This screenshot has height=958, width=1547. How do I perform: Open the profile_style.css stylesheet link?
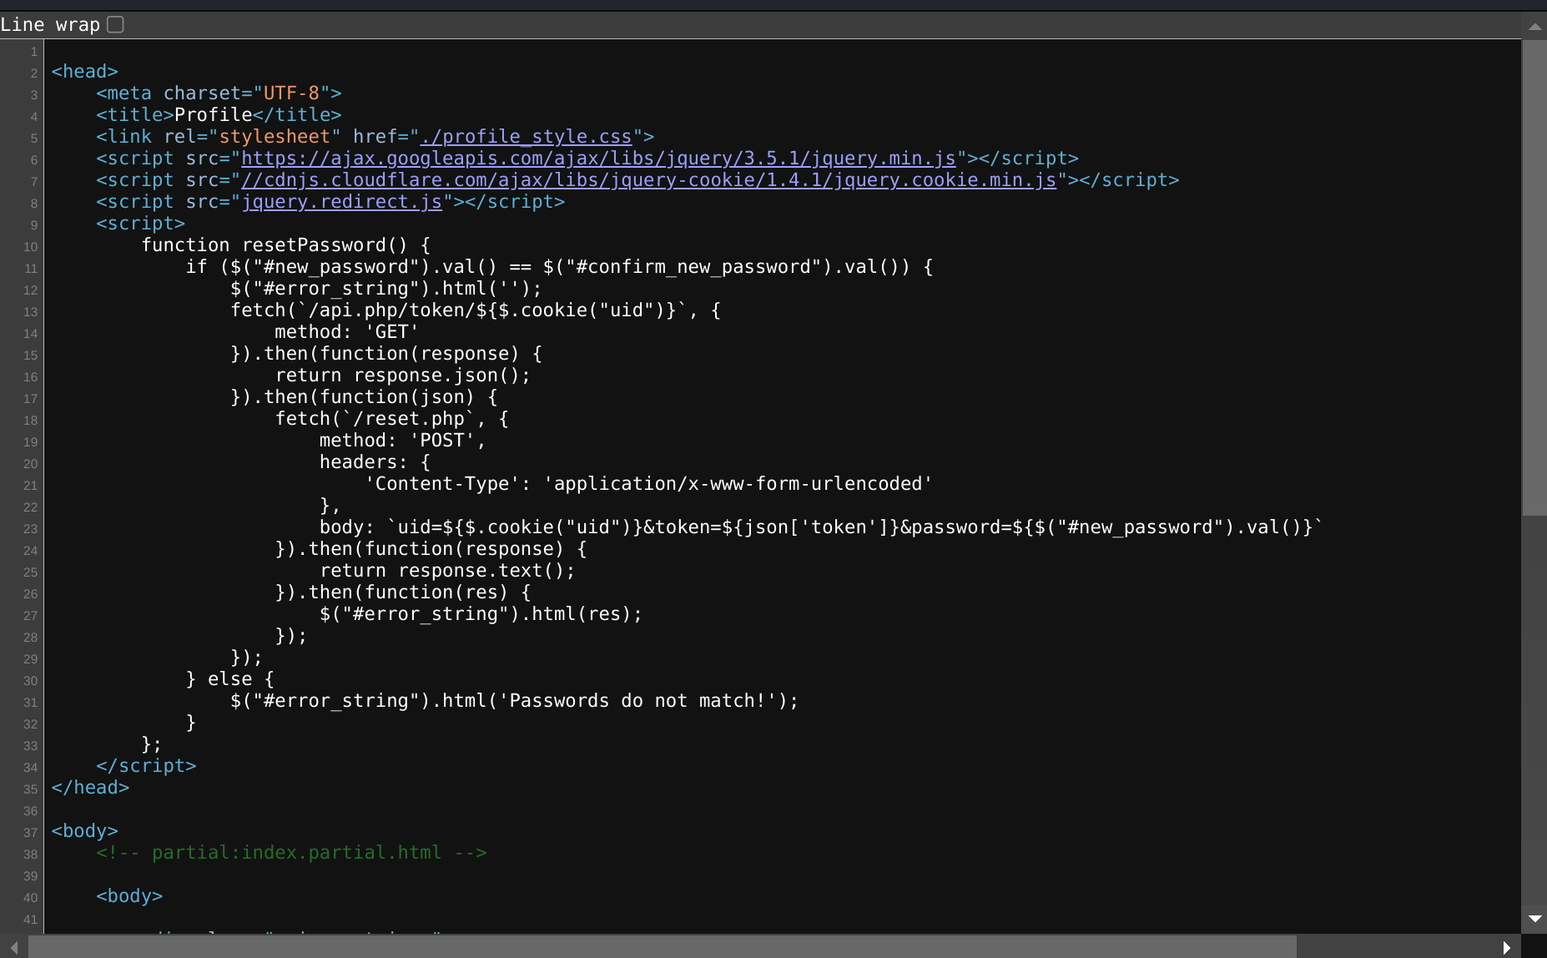tap(526, 137)
